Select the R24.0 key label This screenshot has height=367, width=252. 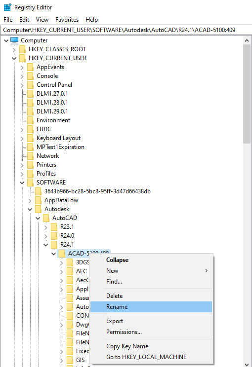click(x=67, y=236)
